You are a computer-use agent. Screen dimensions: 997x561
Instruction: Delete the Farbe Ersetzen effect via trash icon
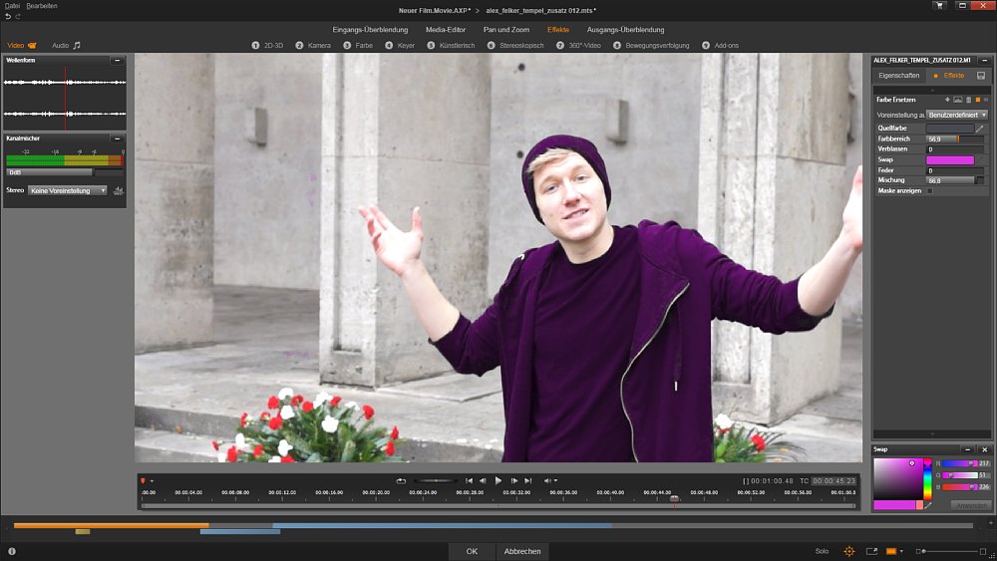967,100
